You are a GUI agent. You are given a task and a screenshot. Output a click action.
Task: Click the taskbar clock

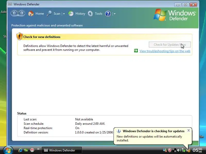197,150
